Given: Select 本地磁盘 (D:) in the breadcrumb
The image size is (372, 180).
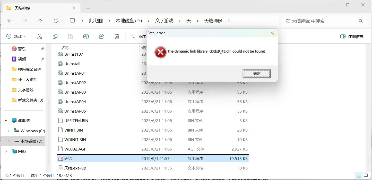Looking at the screenshot, I should click(129, 21).
